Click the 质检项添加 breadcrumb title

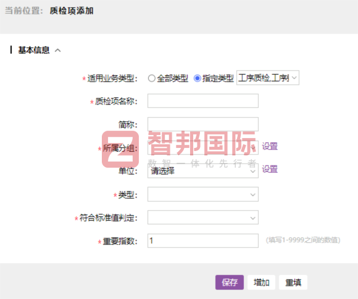pyautogui.click(x=72, y=10)
